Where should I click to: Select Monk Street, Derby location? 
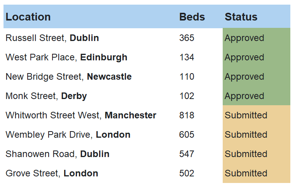tap(46, 96)
